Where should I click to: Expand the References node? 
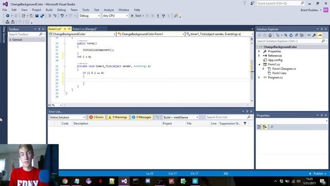259,56
